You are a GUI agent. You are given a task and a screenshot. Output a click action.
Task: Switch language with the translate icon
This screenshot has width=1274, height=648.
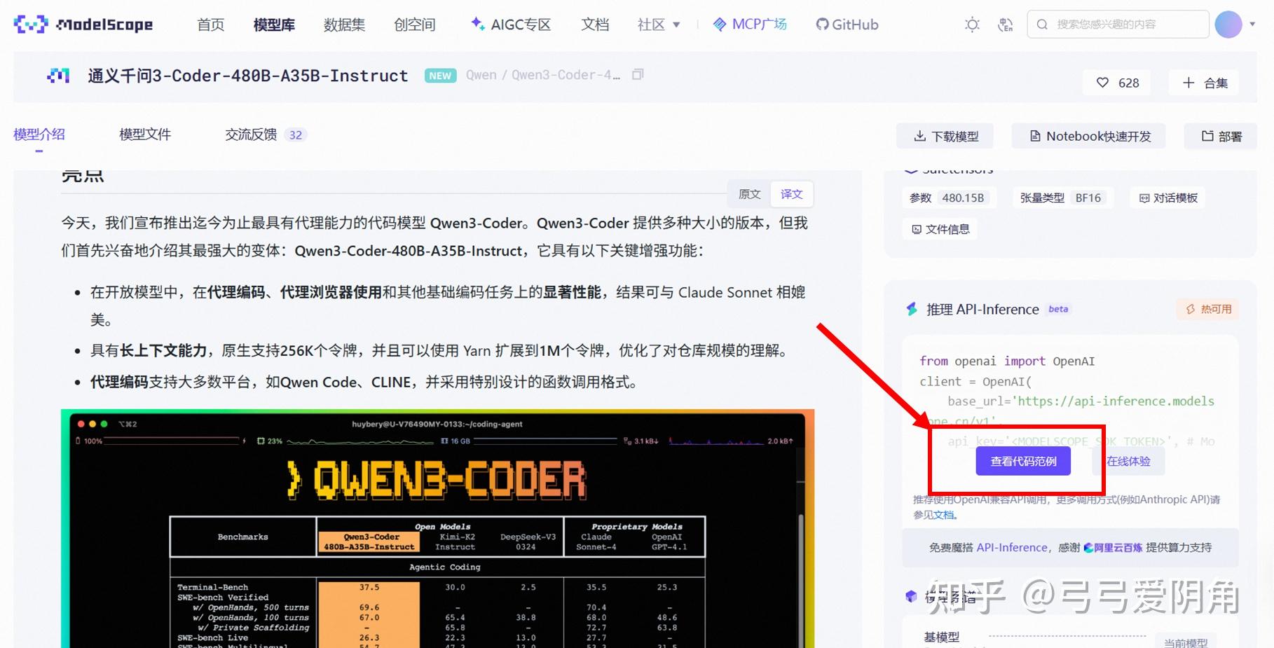(x=1006, y=25)
